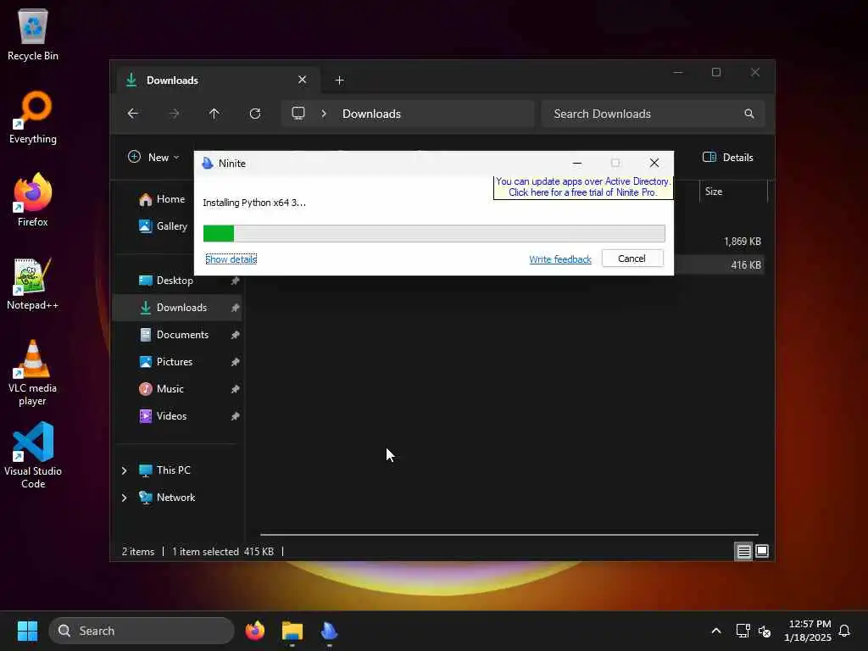Toggle the Details pane button
This screenshot has width=868, height=651.
click(728, 157)
